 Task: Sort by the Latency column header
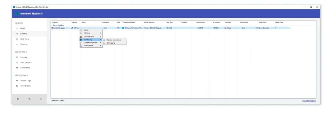(x=74, y=22)
